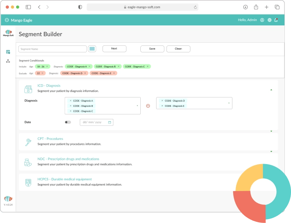Remove Diagnosis D from exclude dropdown
The image size is (291, 223).
(x=162, y=101)
